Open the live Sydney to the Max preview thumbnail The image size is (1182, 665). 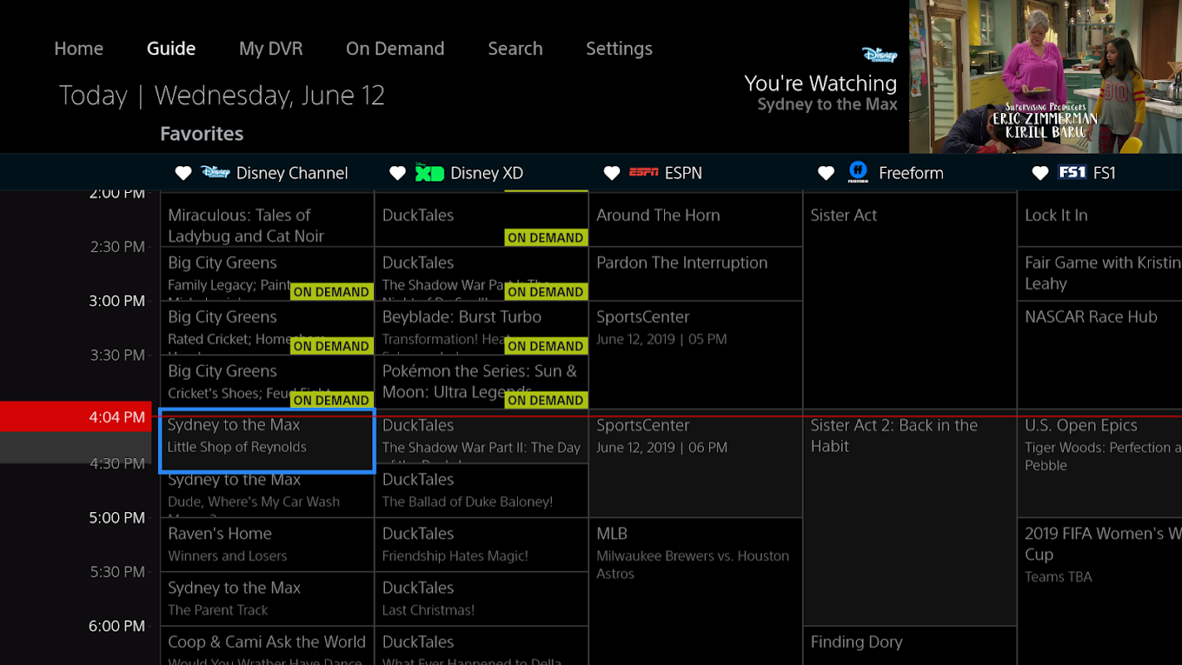tap(1045, 76)
